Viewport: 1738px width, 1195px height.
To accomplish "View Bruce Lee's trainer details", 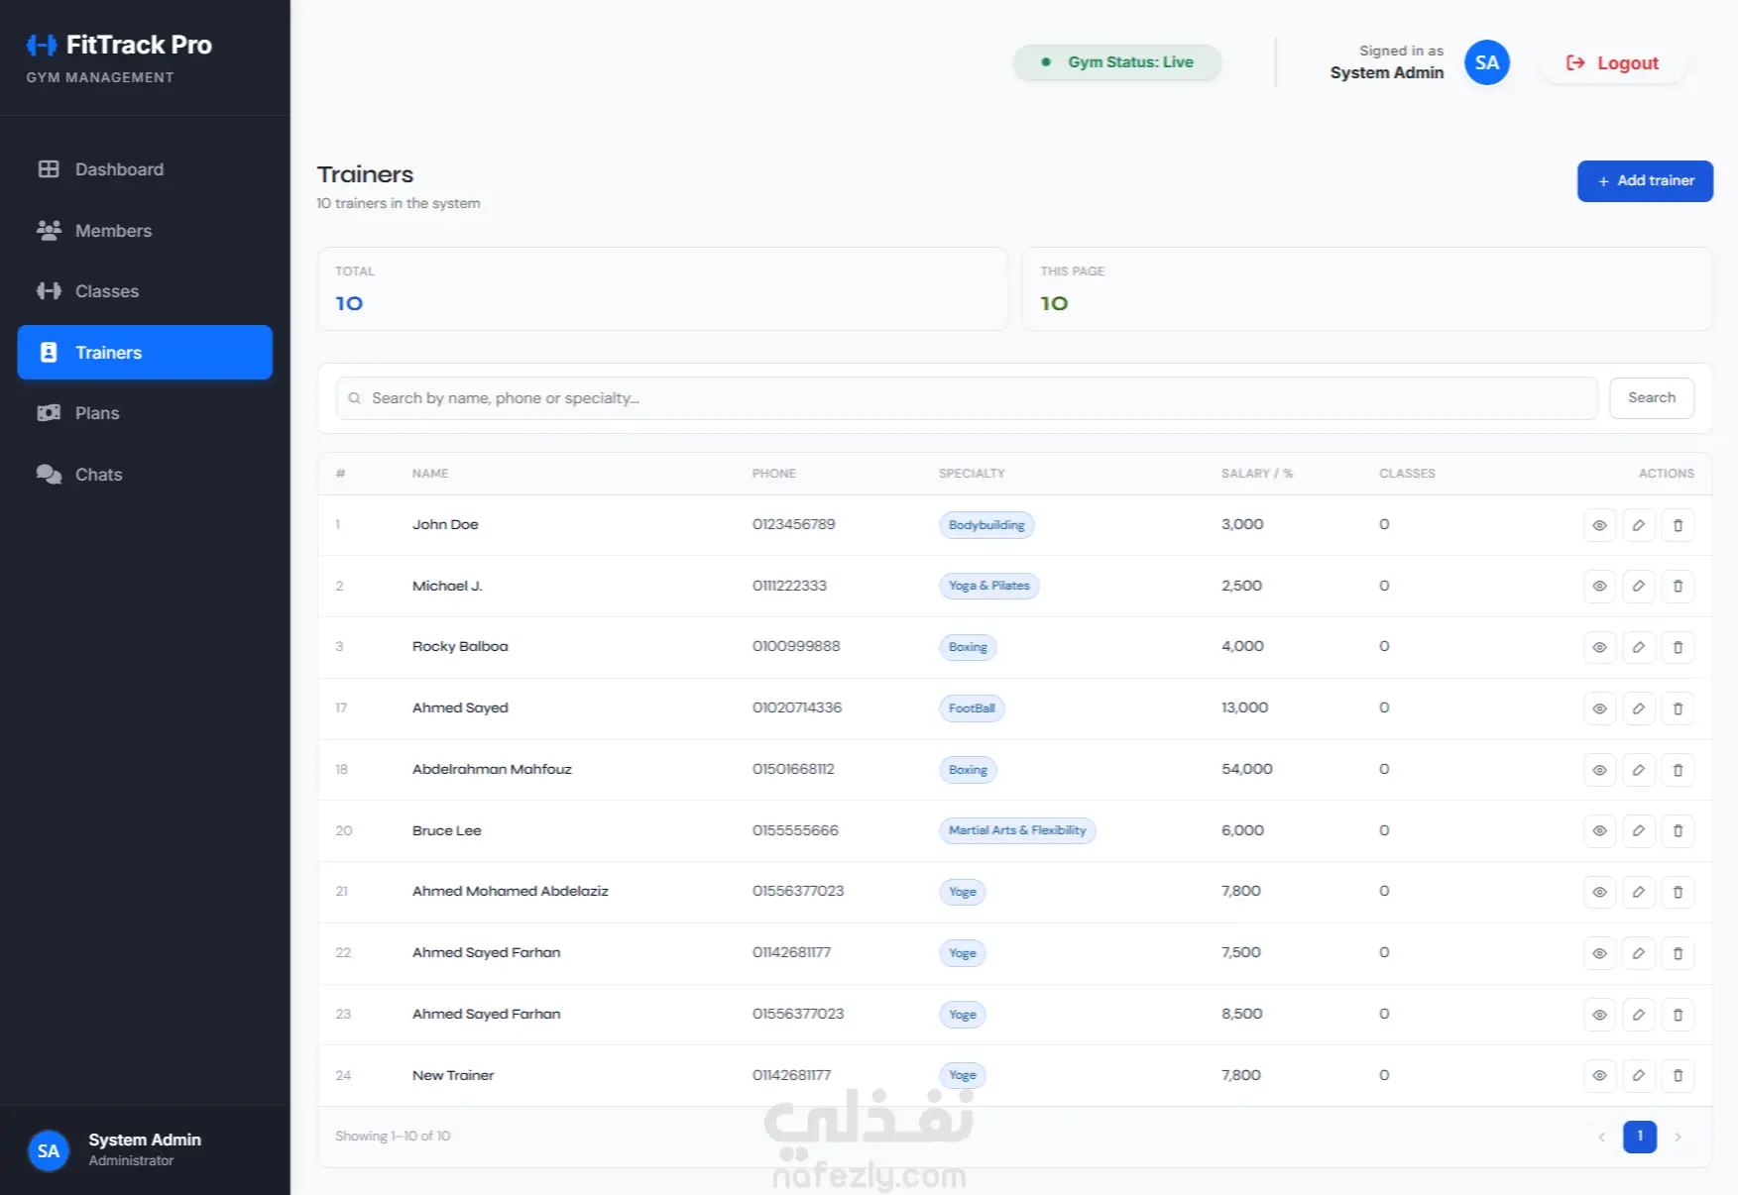I will pos(1599,831).
